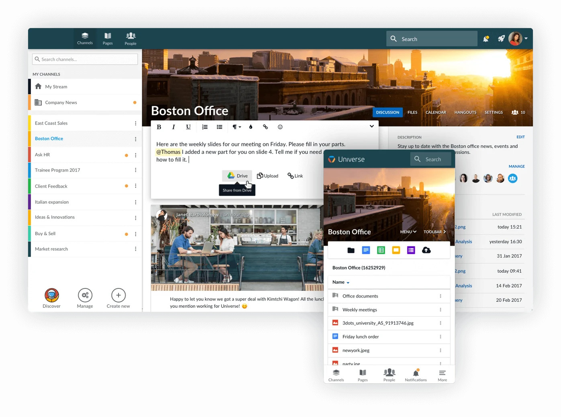This screenshot has height=417, width=561.
Task: Open options menu for East Coast Sales
Action: click(135, 123)
